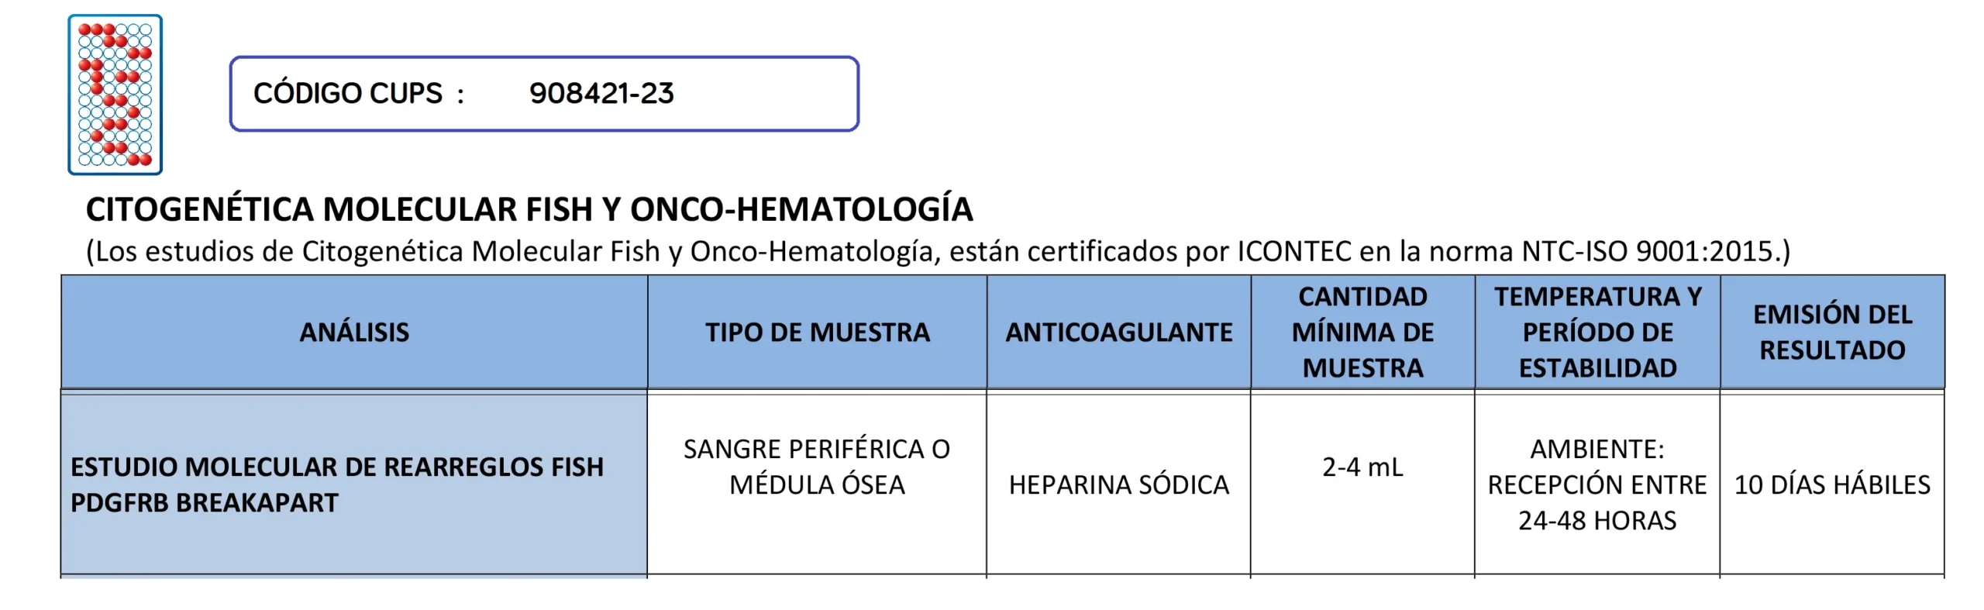
Task: Select the ANÁLISIS column header
Action: click(354, 333)
